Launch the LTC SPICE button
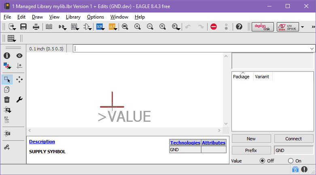The height and width of the screenshot is (175, 316). pyautogui.click(x=288, y=27)
